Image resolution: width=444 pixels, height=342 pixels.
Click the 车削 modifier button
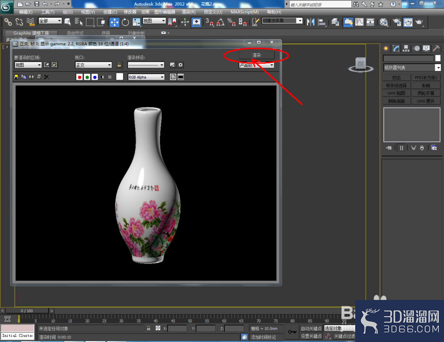pyautogui.click(x=426, y=85)
